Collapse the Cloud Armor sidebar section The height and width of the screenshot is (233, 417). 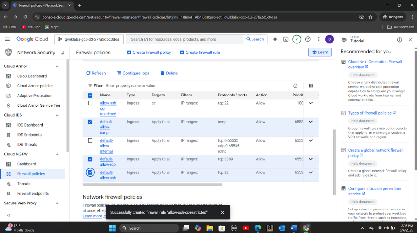pyautogui.click(x=57, y=66)
